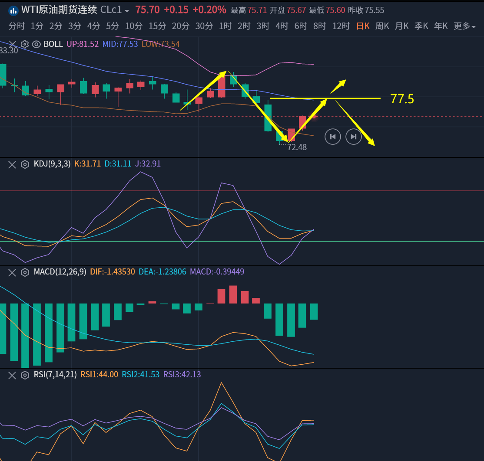The height and width of the screenshot is (461, 484).
Task: Switch to 年K yearly chart
Action: point(441,26)
